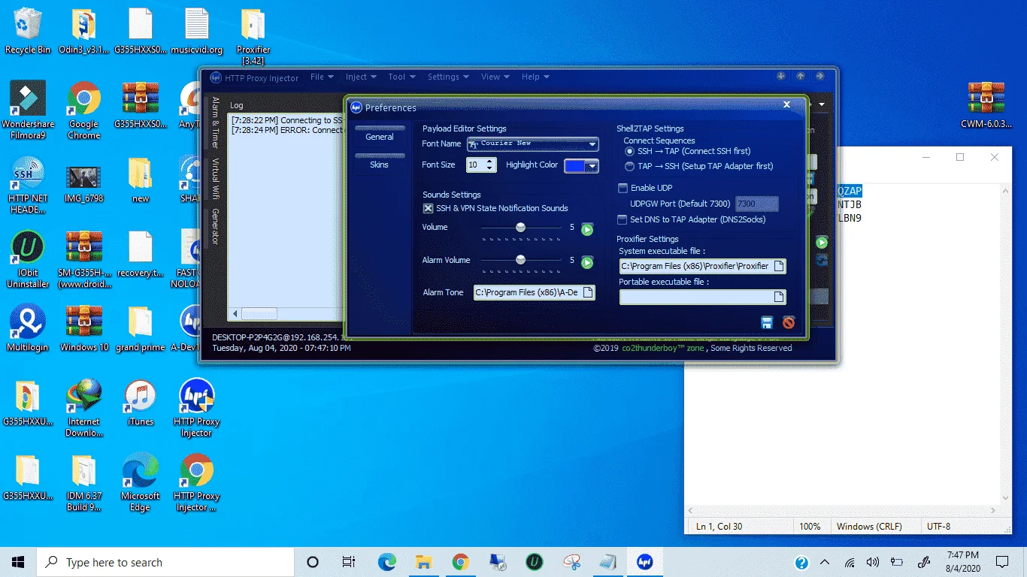This screenshot has height=577, width=1027.
Task: Select the grand prime folder on desktop
Action: tap(141, 328)
